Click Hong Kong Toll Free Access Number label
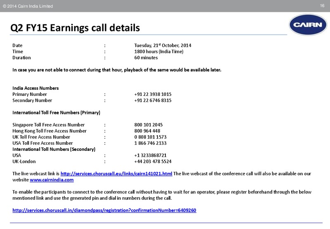Screen dimensions: 330x229 coord(49,131)
